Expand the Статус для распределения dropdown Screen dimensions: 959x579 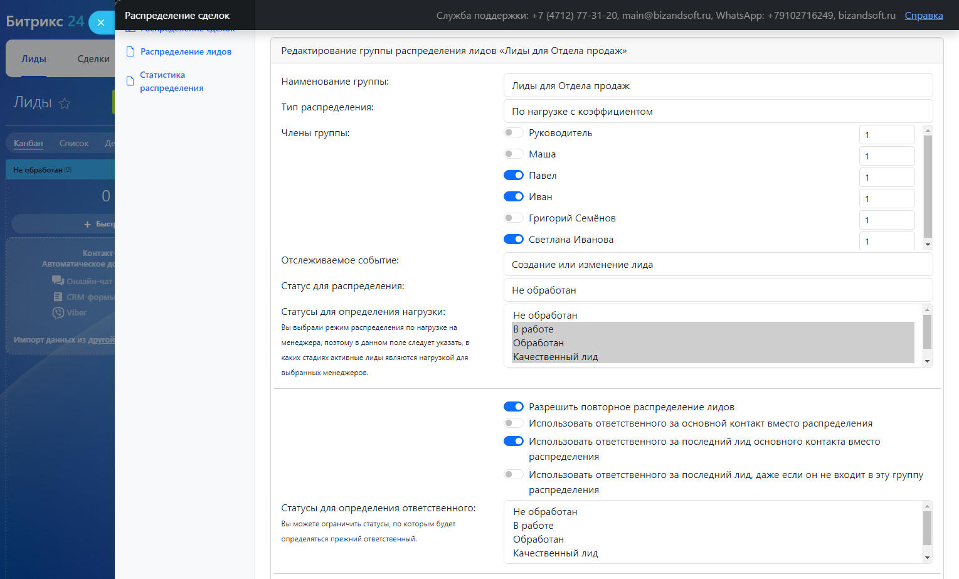click(718, 290)
